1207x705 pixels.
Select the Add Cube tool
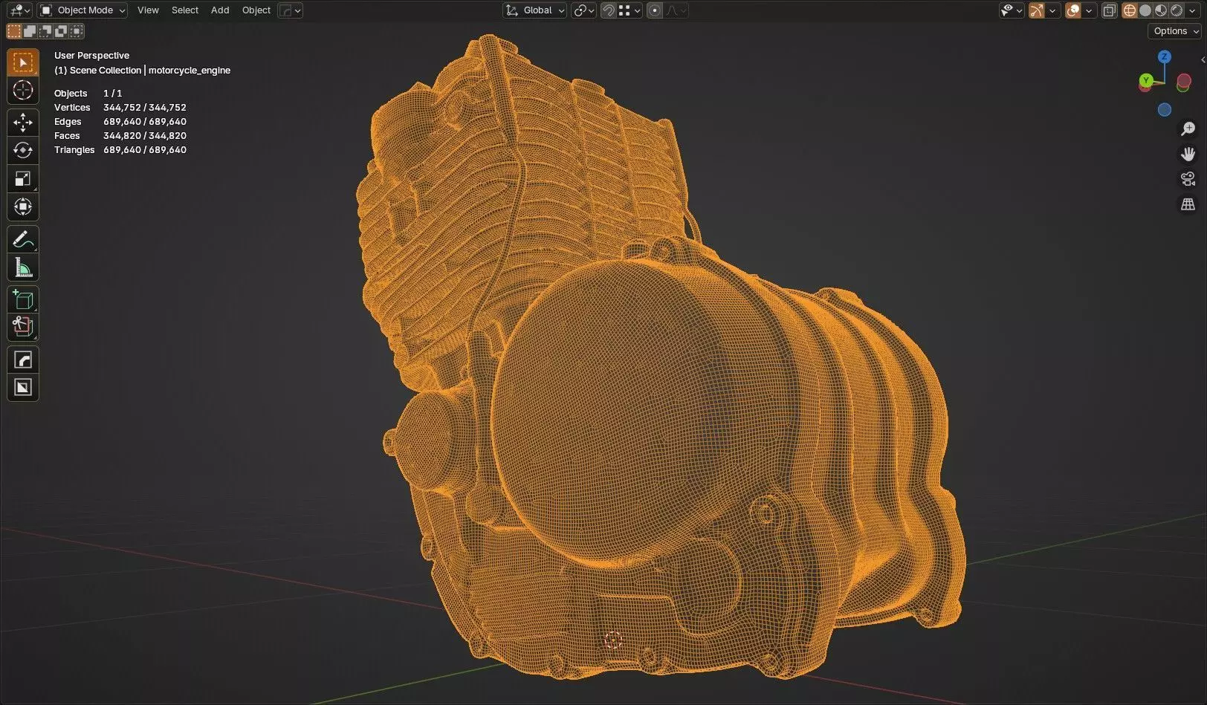[x=23, y=299]
